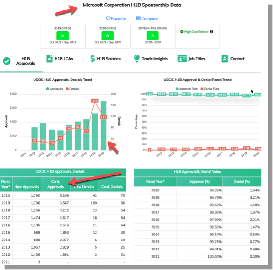Click the 96.79 approval rate label
Image resolution: width=273 pixels, height=270 pixels.
coord(247,95)
